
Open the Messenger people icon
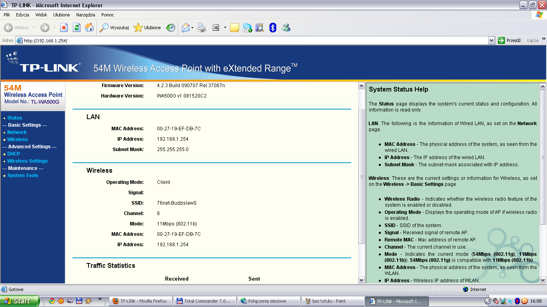pos(286,28)
